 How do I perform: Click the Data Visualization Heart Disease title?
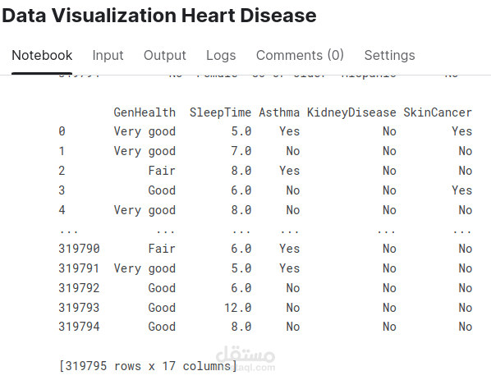coord(159,16)
